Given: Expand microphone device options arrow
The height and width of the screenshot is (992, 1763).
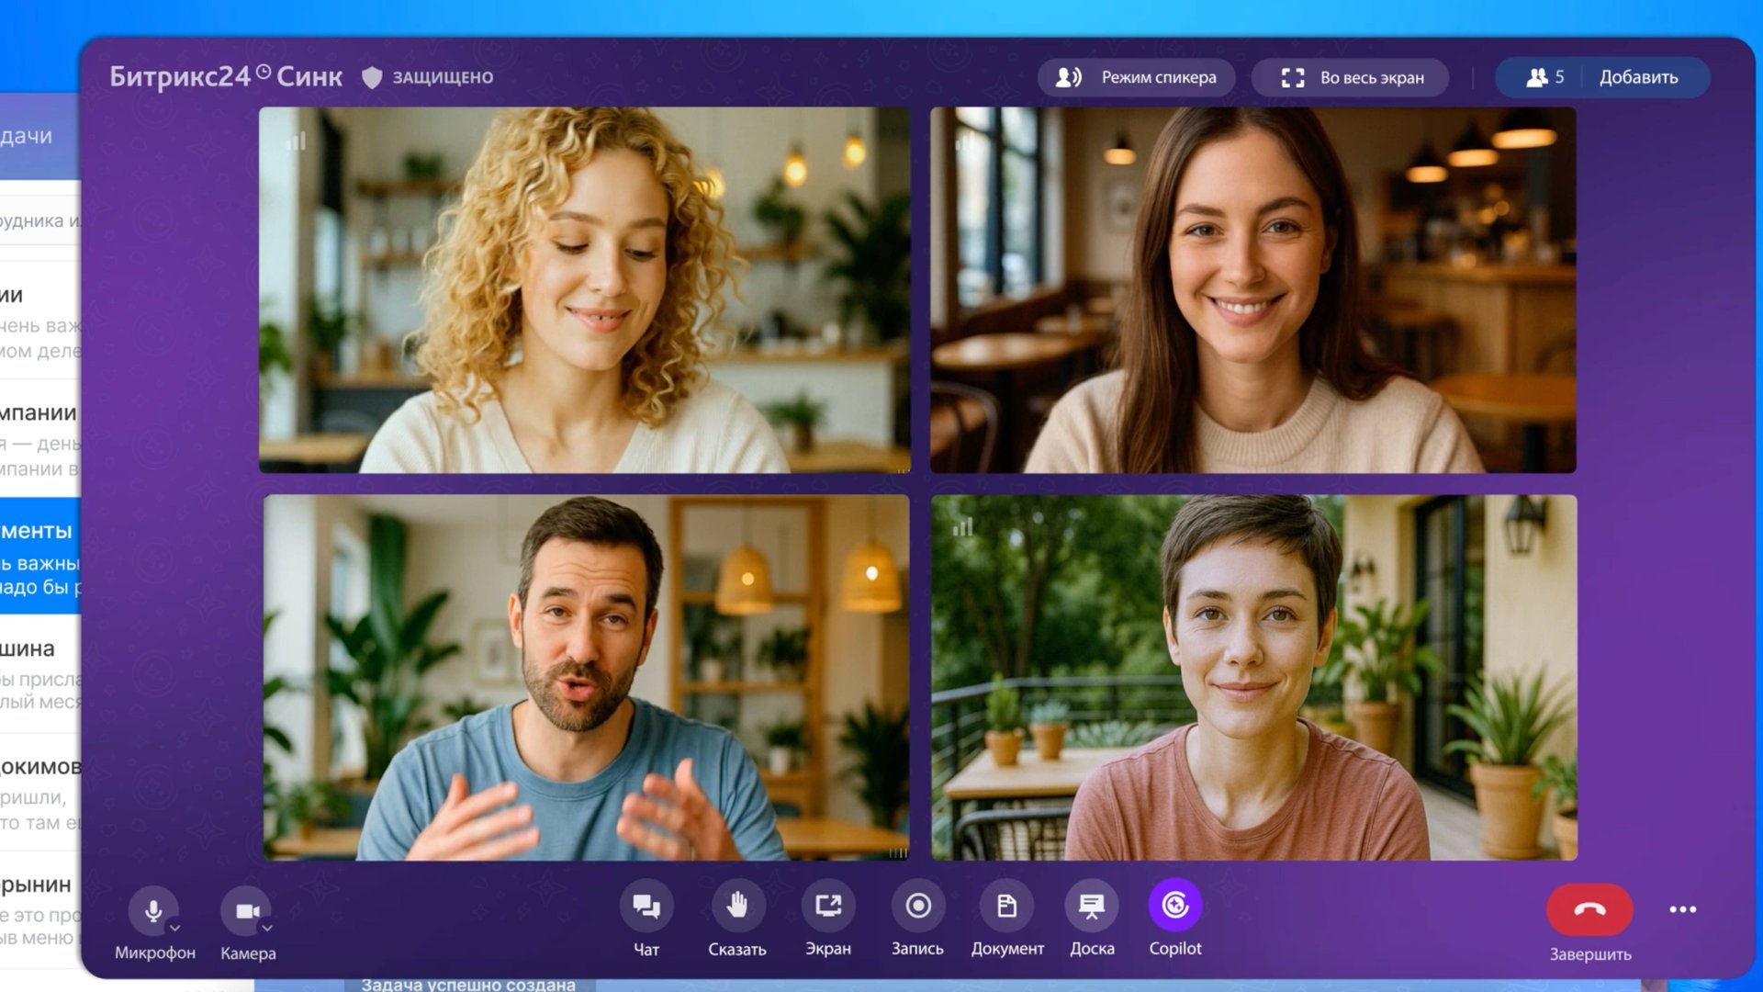Looking at the screenshot, I should point(175,929).
